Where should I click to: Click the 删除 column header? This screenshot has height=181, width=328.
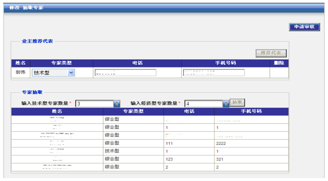click(279, 63)
